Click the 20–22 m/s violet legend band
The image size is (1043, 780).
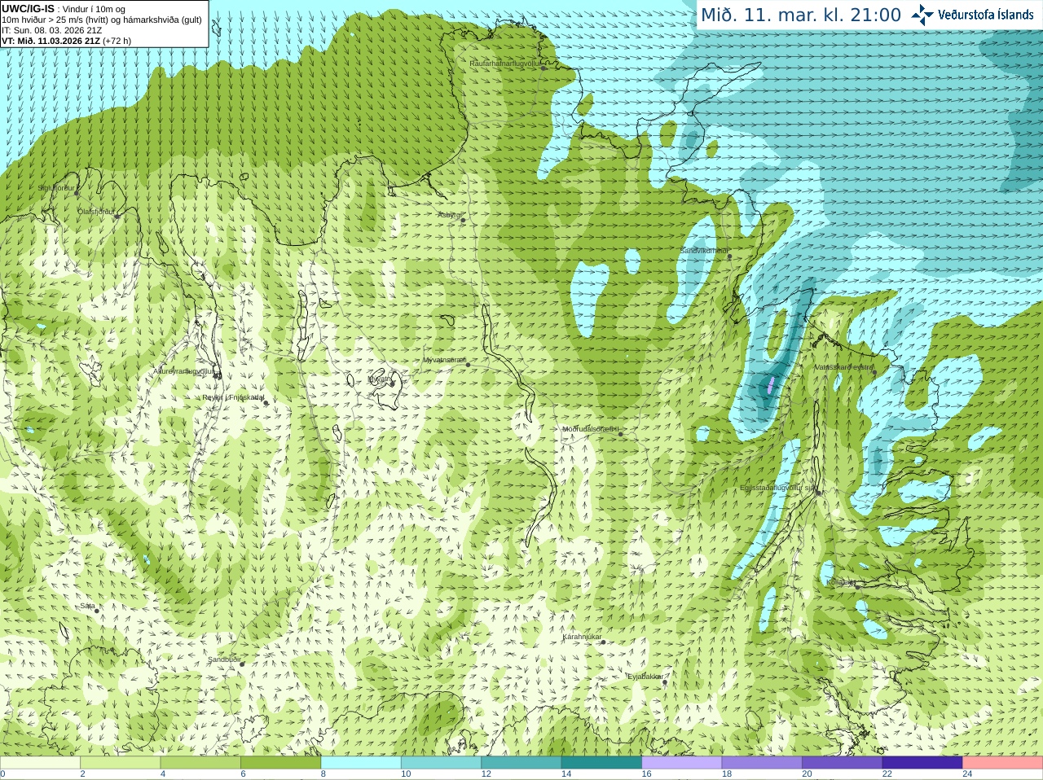(843, 763)
